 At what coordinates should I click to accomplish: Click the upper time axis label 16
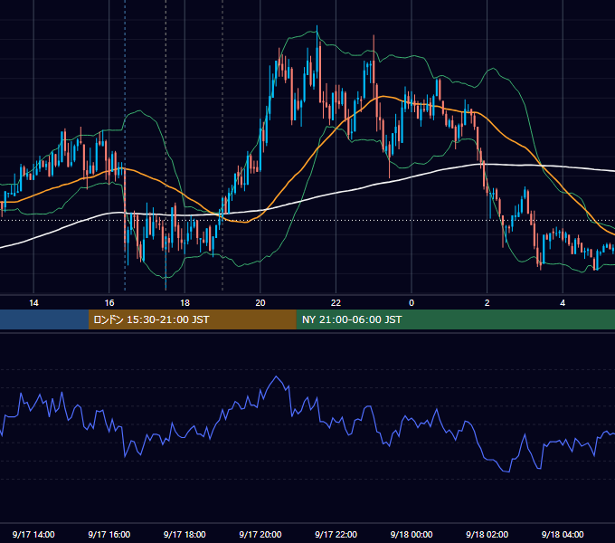[x=109, y=303]
